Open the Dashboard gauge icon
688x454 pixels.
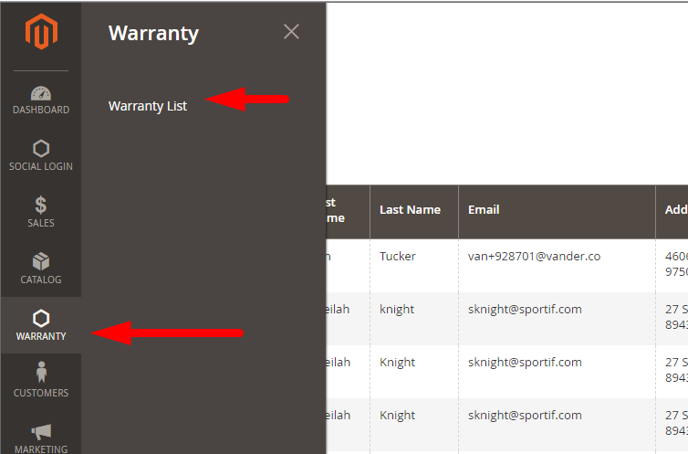(x=41, y=93)
